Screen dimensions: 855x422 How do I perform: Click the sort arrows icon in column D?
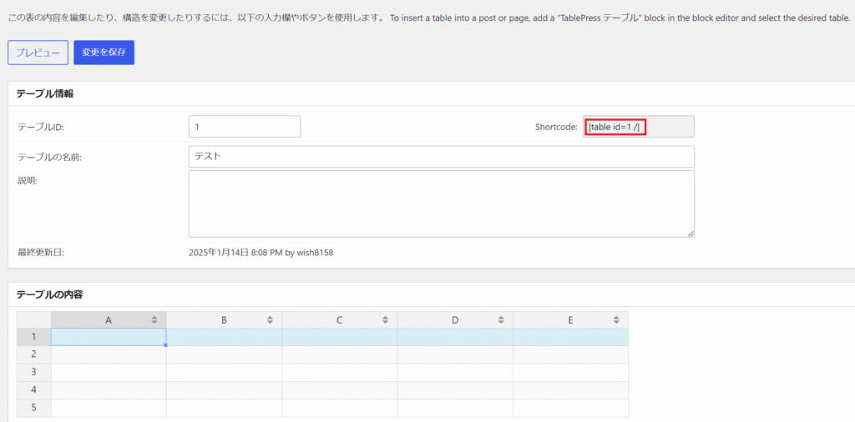click(500, 319)
